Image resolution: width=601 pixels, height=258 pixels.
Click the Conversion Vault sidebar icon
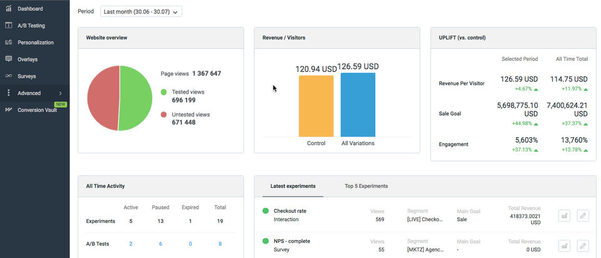tap(9, 110)
